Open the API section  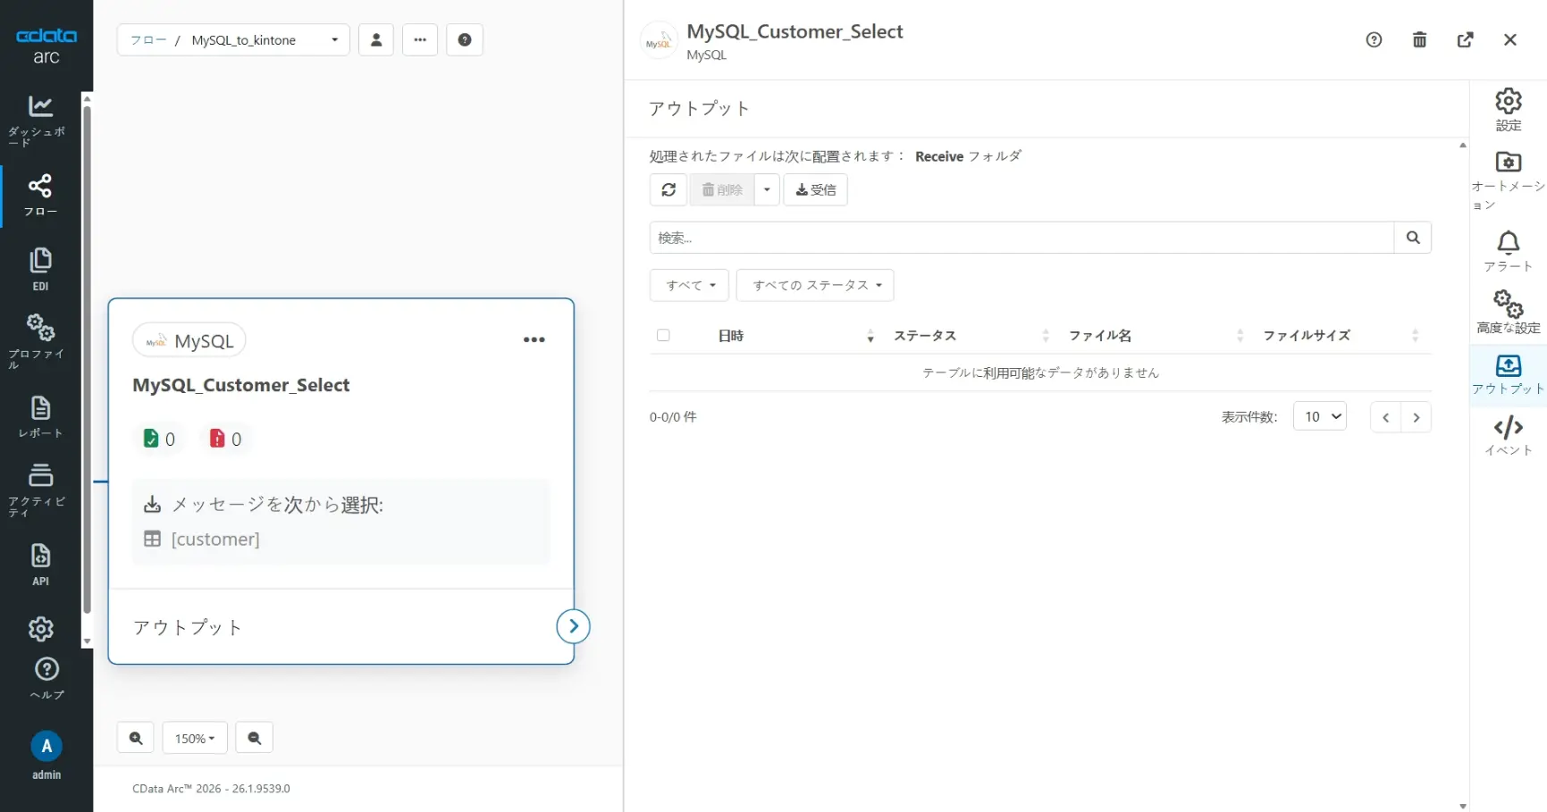pyautogui.click(x=40, y=563)
